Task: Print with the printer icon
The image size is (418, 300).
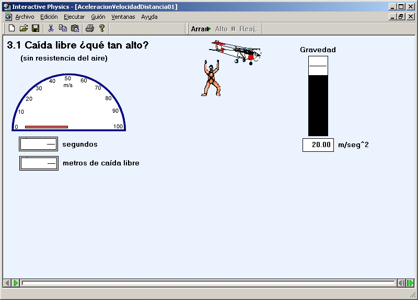Action: (90, 28)
